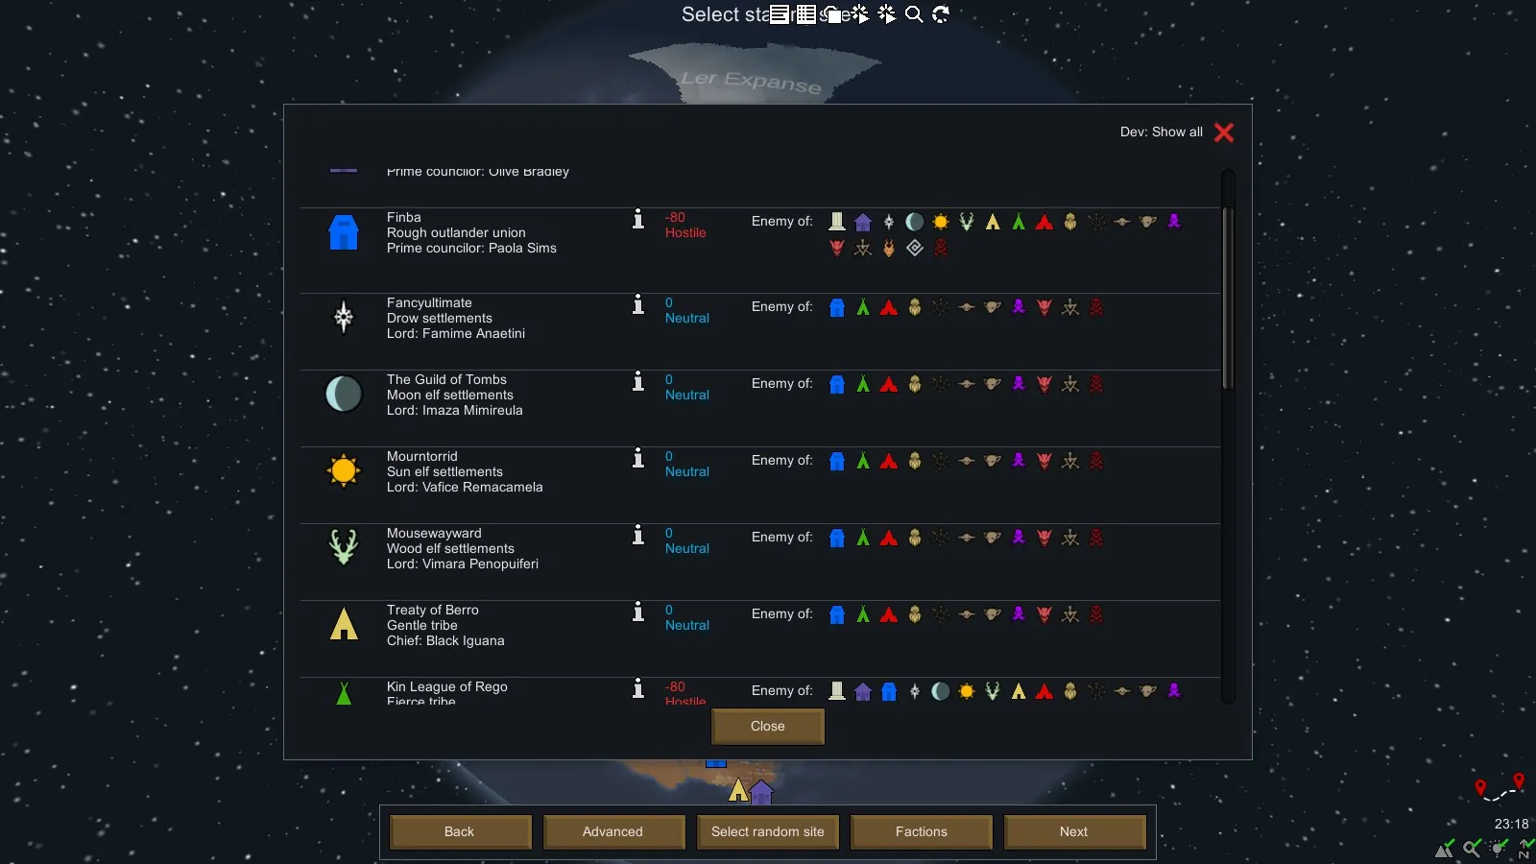Screen dimensions: 1536x864
Task: Toggle Dev: Show all factions
Action: 1223,132
